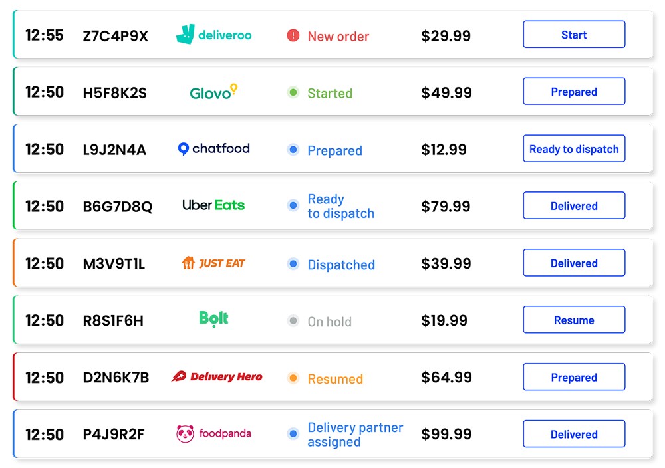Click the green Started status dot
Image resolution: width=665 pixels, height=468 pixels.
tap(293, 92)
